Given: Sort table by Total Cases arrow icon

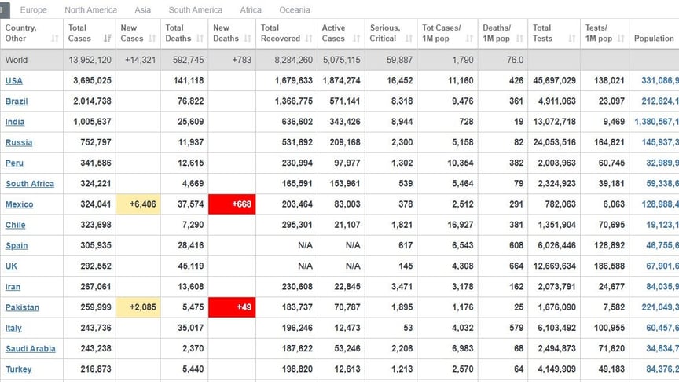Looking at the screenshot, I should [107, 39].
